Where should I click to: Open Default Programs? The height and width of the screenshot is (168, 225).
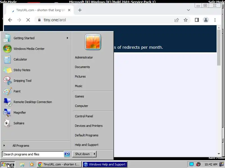coord(87,135)
